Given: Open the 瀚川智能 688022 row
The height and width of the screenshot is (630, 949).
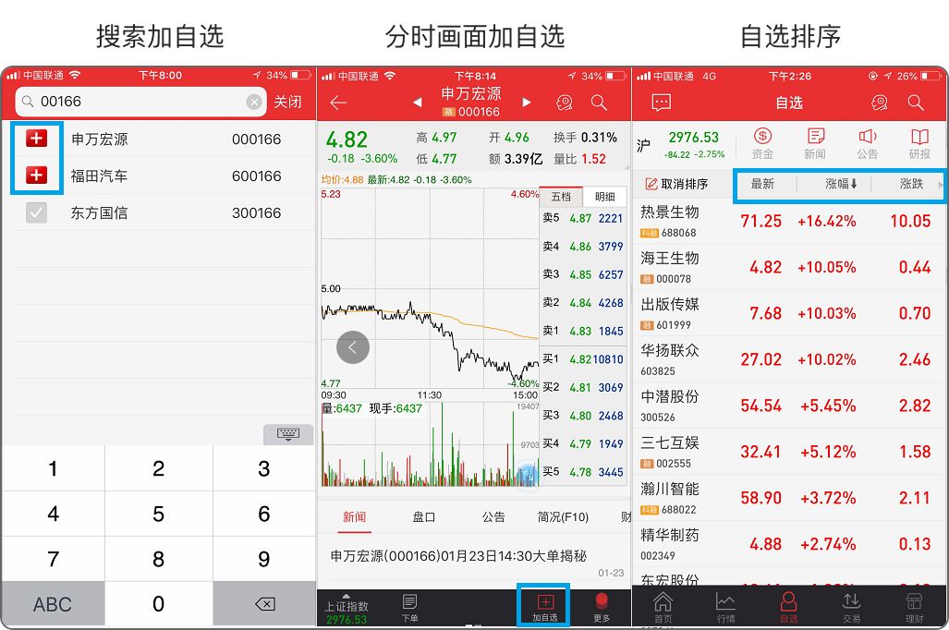Looking at the screenshot, I should (x=789, y=498).
